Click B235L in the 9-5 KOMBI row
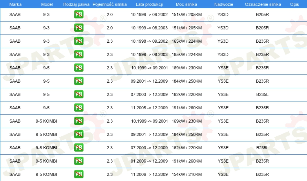This screenshot has height=181, width=307. [x=262, y=148]
